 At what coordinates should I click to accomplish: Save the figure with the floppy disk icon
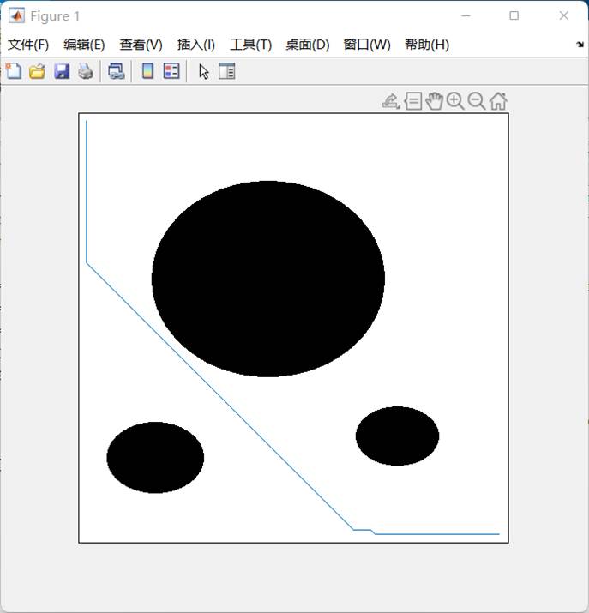coord(62,72)
